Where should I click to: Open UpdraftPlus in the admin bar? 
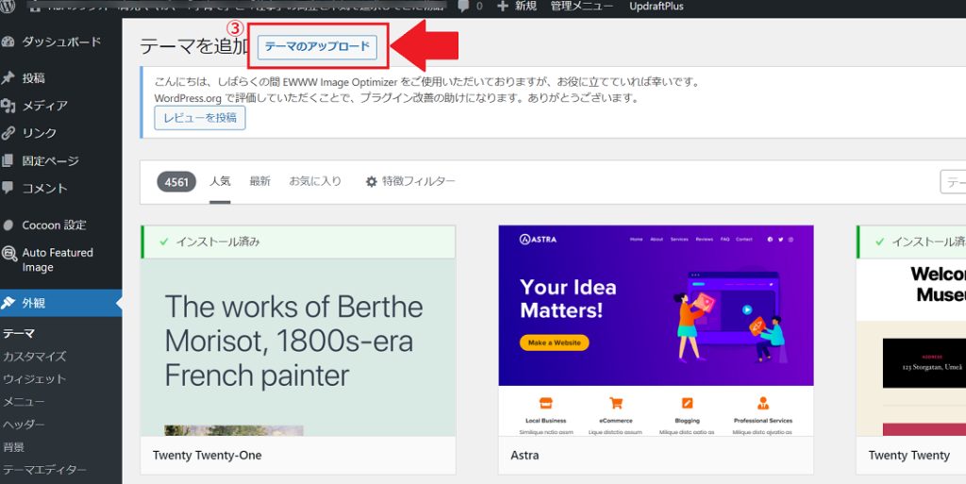pos(657,7)
